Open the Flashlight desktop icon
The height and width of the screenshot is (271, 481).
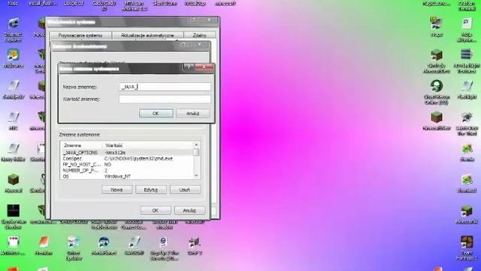pos(467,87)
